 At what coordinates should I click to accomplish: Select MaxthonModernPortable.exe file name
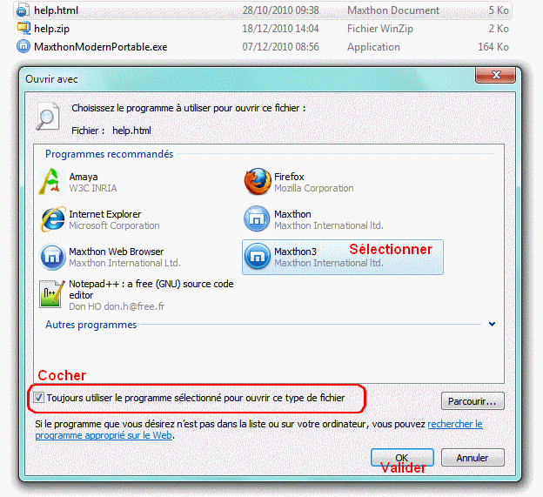pyautogui.click(x=100, y=47)
